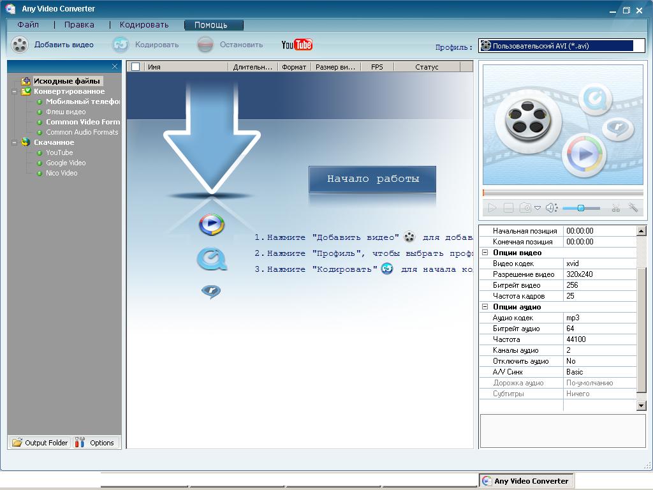Select YouTube in the Скачанное tree
Viewport: 653px width, 490px height.
[x=59, y=152]
